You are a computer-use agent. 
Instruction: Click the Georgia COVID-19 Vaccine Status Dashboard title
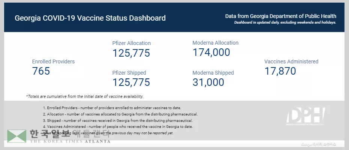pyautogui.click(x=90, y=18)
